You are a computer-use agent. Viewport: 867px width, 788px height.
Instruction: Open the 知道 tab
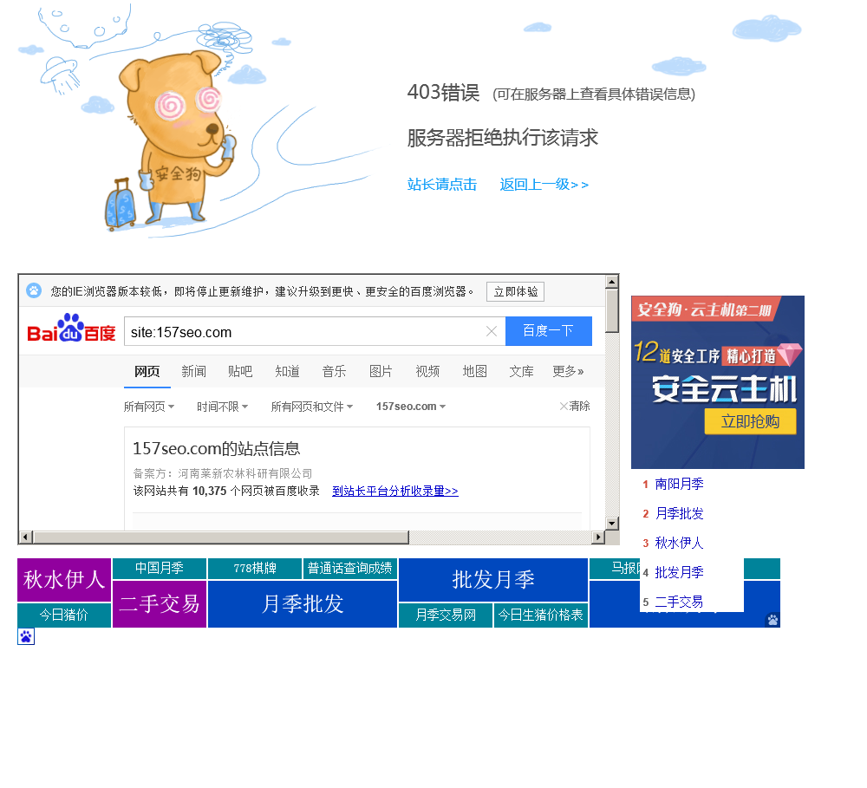(287, 372)
